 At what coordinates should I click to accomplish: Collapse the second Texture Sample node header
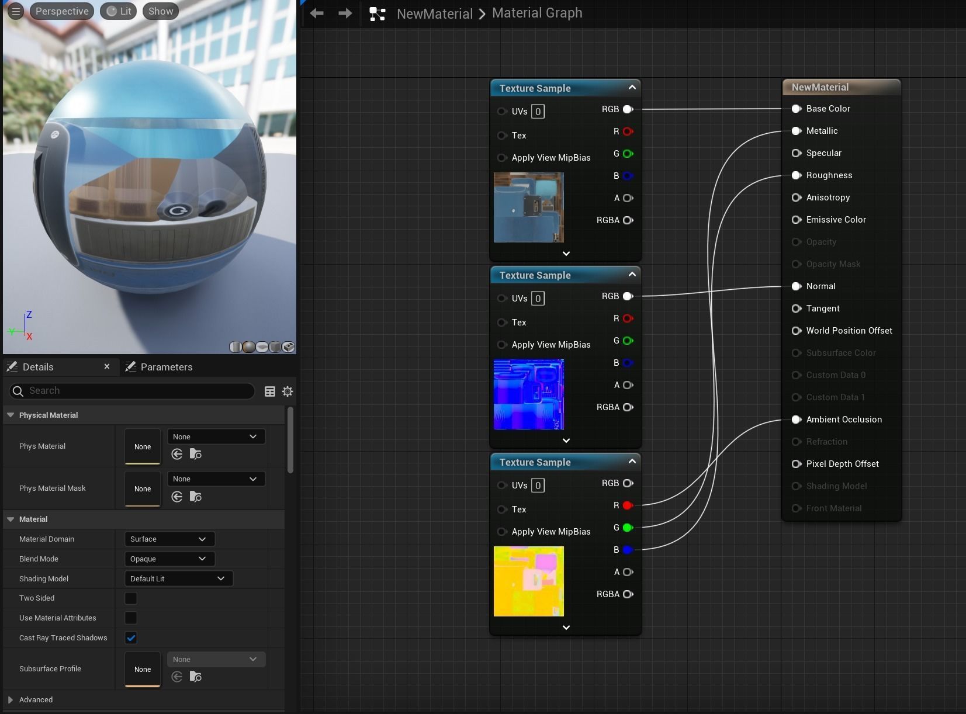point(632,275)
